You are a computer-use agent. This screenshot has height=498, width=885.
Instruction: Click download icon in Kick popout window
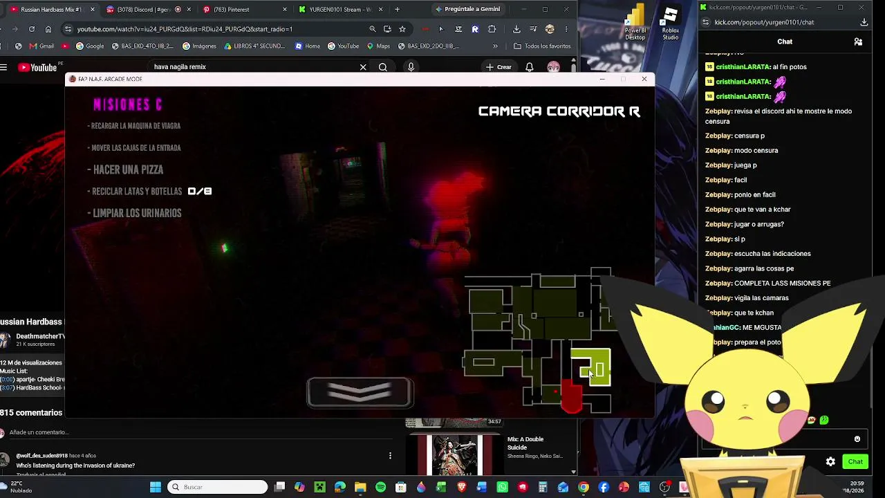[864, 22]
